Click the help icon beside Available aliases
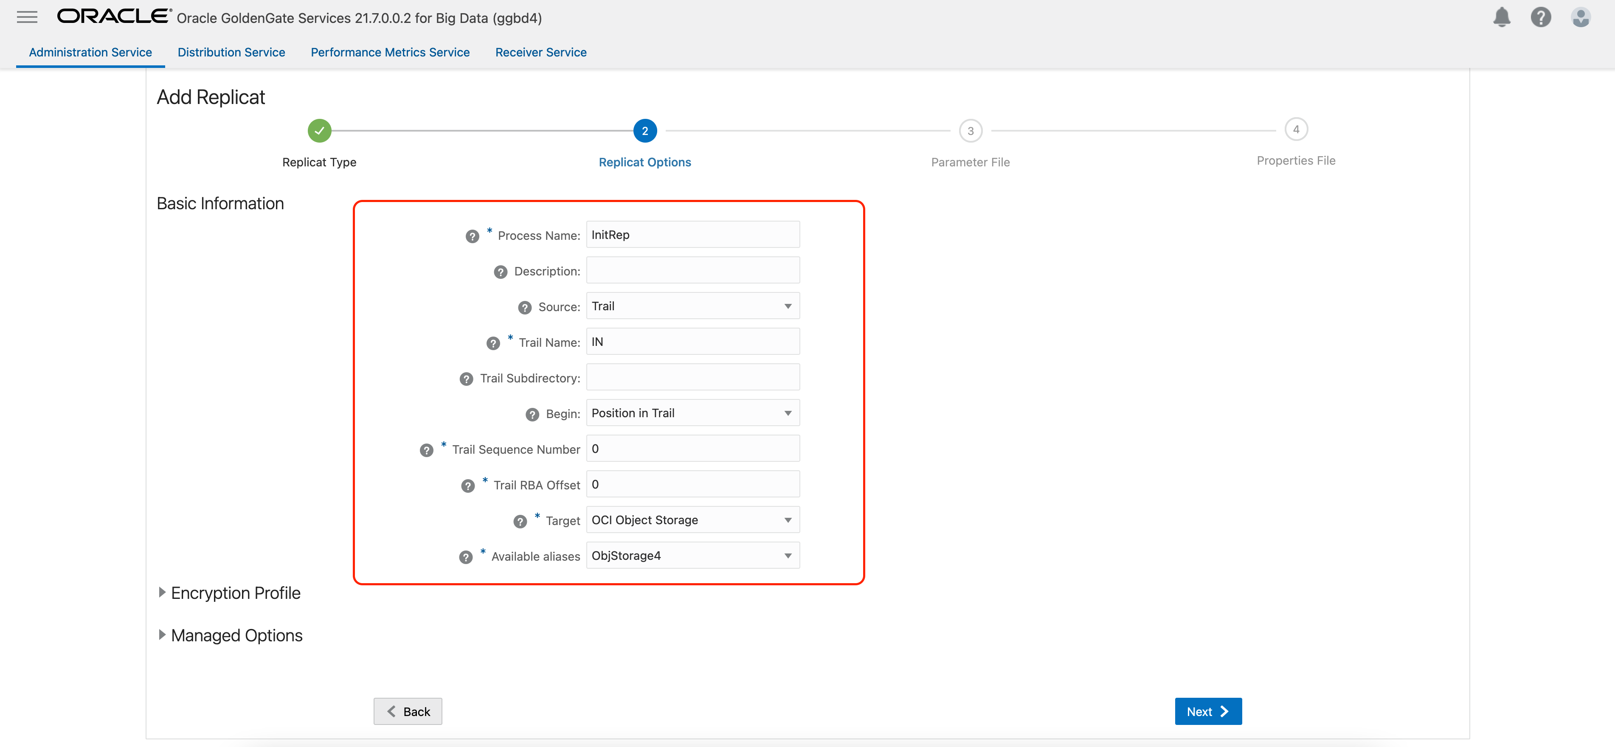1615x747 pixels. 465,557
